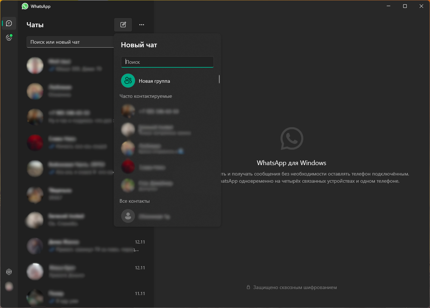Viewport: 430px width, 308px height.
Task: Open the three-dot more options menu
Action: tap(142, 25)
